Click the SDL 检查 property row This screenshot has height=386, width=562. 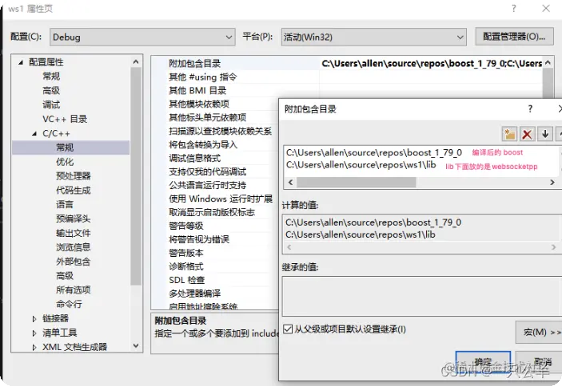click(187, 280)
